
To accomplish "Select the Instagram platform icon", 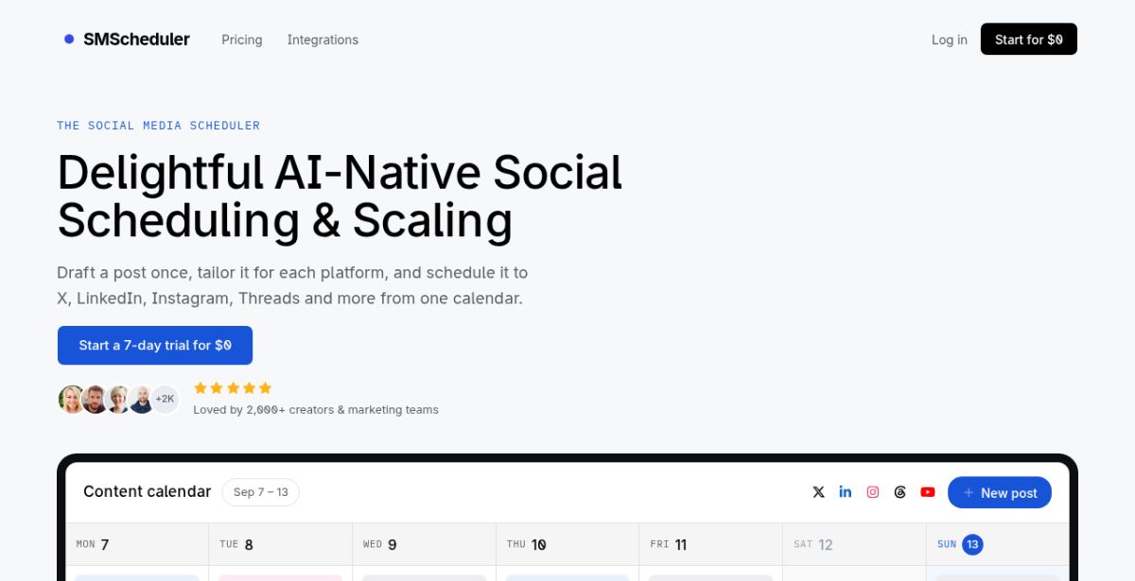I will [873, 492].
